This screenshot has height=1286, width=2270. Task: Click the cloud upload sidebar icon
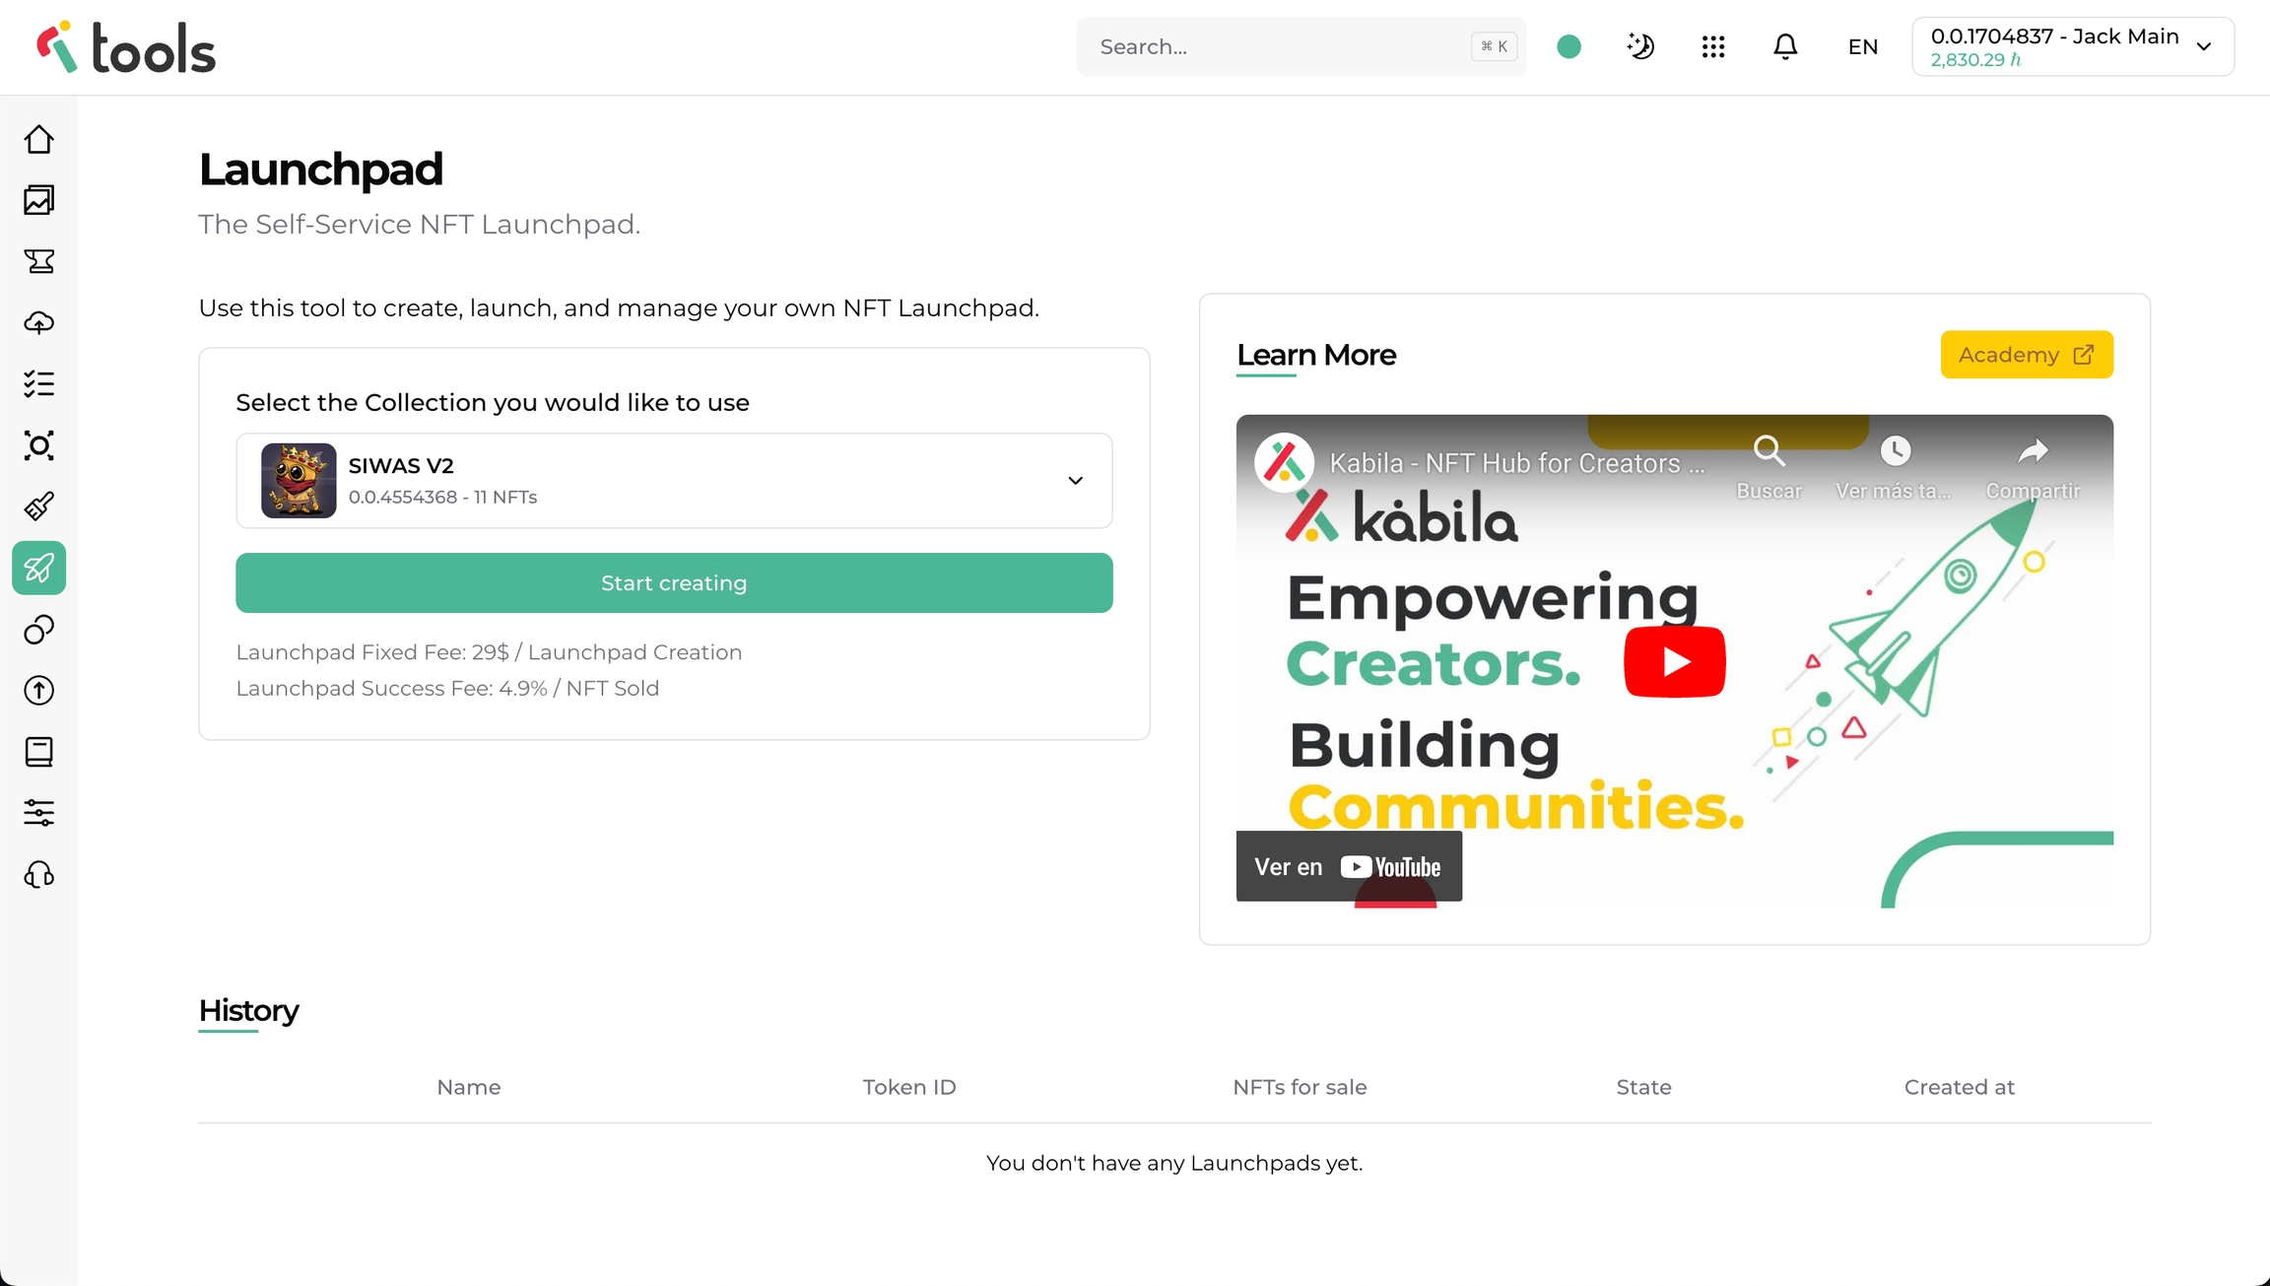(39, 323)
